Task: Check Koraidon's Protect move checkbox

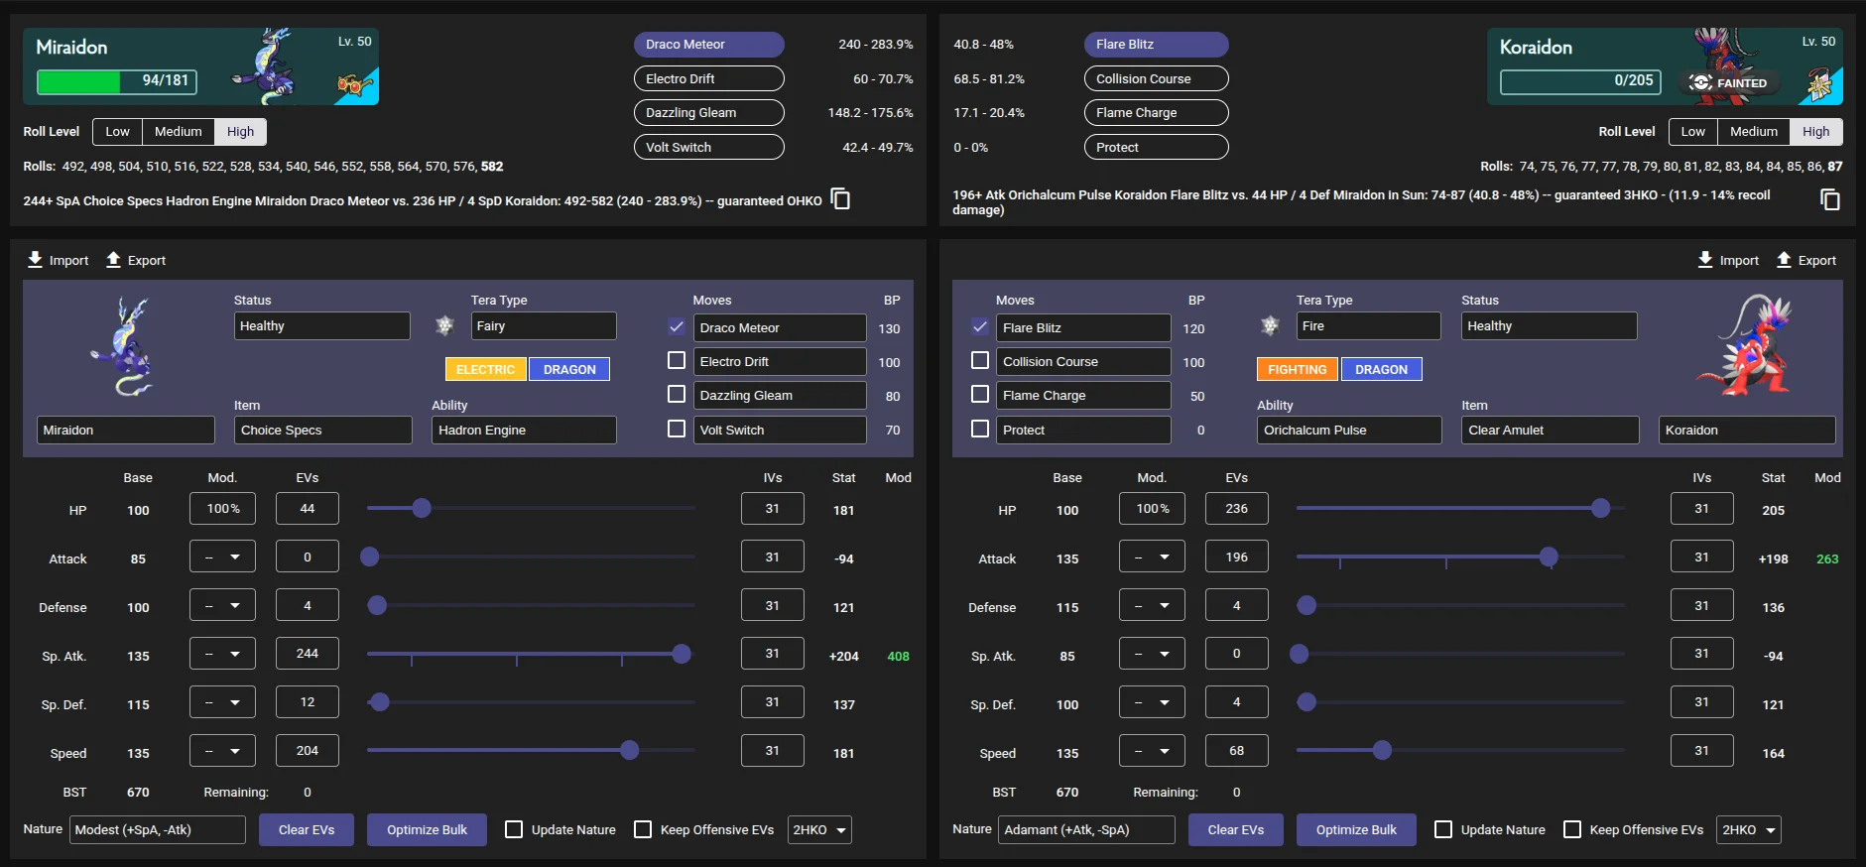Action: pyautogui.click(x=980, y=429)
